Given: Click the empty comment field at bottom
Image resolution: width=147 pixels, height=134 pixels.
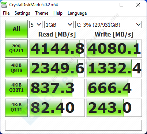Looking at the screenshot, I should pos(73,125).
